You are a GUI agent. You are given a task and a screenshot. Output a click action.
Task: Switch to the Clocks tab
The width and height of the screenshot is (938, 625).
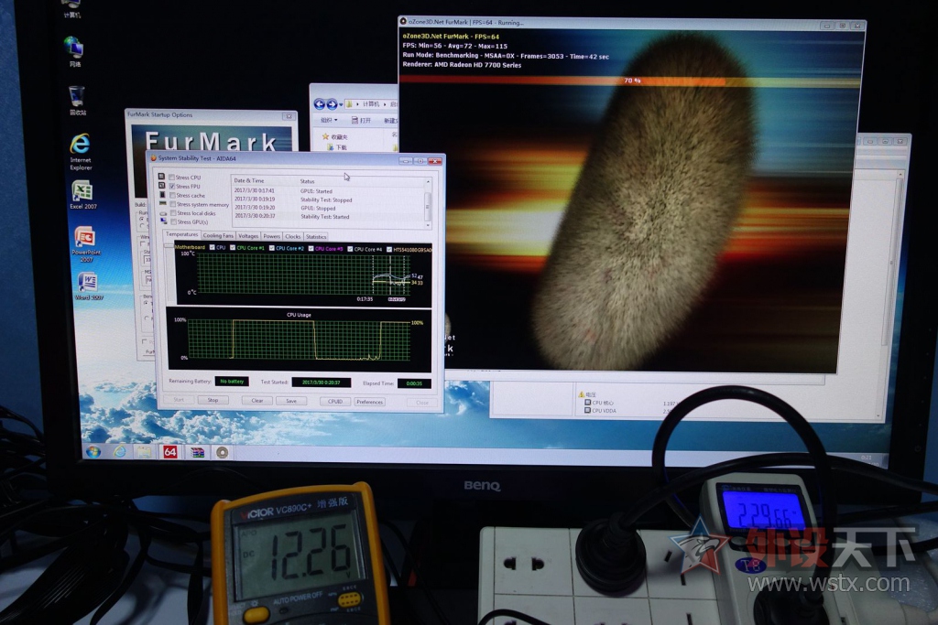point(293,237)
